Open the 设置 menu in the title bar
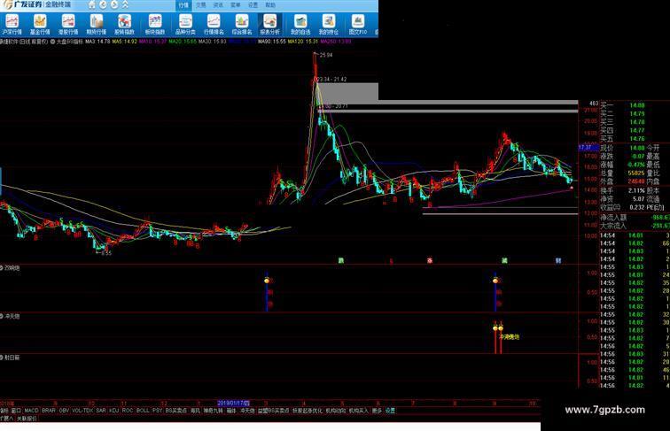670x431 pixels. (x=253, y=5)
